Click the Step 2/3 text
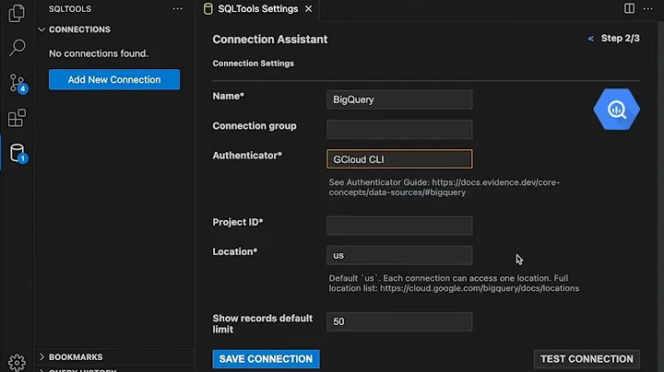Screen dimensions: 664x372 [x=621, y=39]
